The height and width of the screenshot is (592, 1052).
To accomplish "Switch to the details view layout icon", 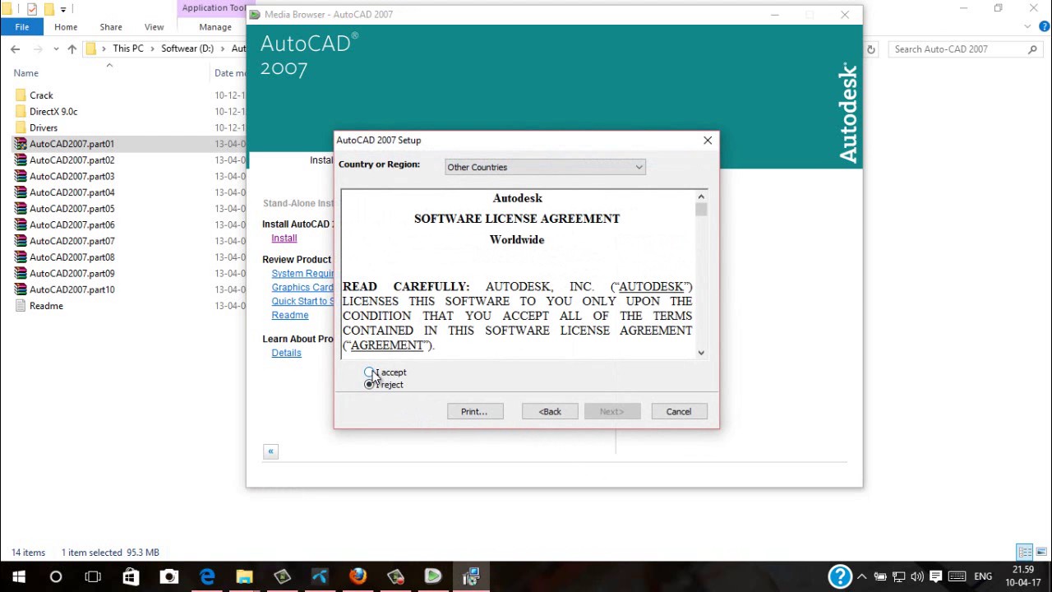I will click(1024, 553).
